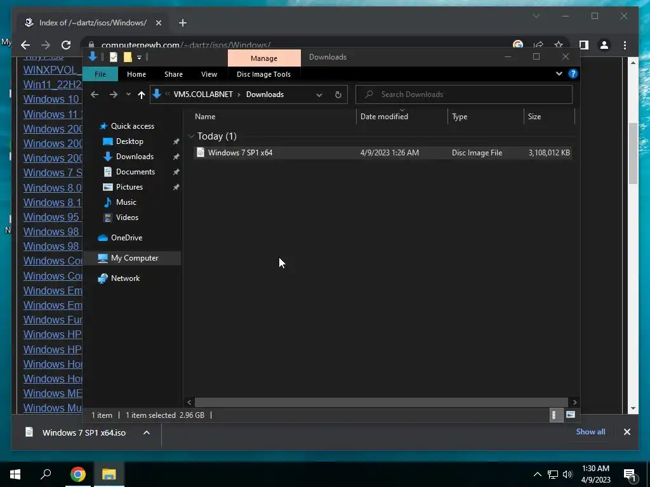Click the Manage contextual tab
The image size is (650, 487).
tap(264, 58)
